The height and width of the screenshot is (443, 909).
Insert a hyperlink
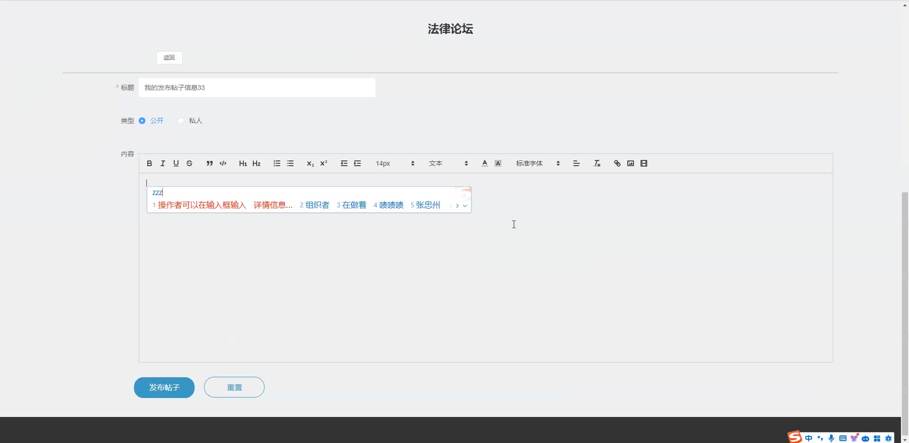617,163
